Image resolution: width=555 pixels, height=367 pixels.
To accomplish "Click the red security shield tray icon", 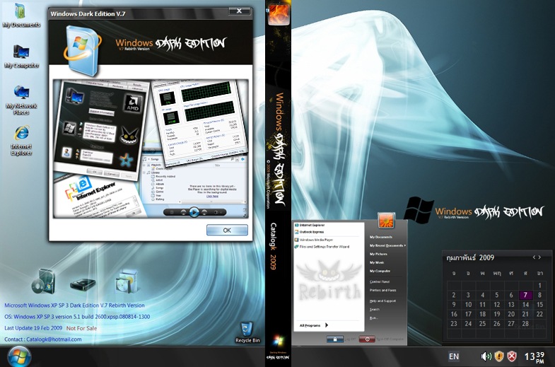I will [x=512, y=356].
